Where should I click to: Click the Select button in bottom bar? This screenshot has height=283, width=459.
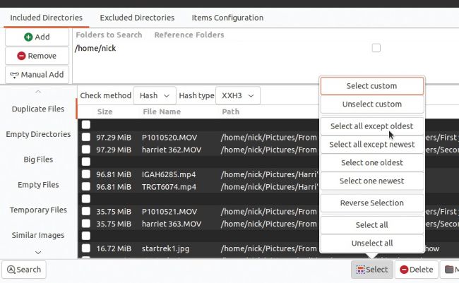tap(372, 270)
